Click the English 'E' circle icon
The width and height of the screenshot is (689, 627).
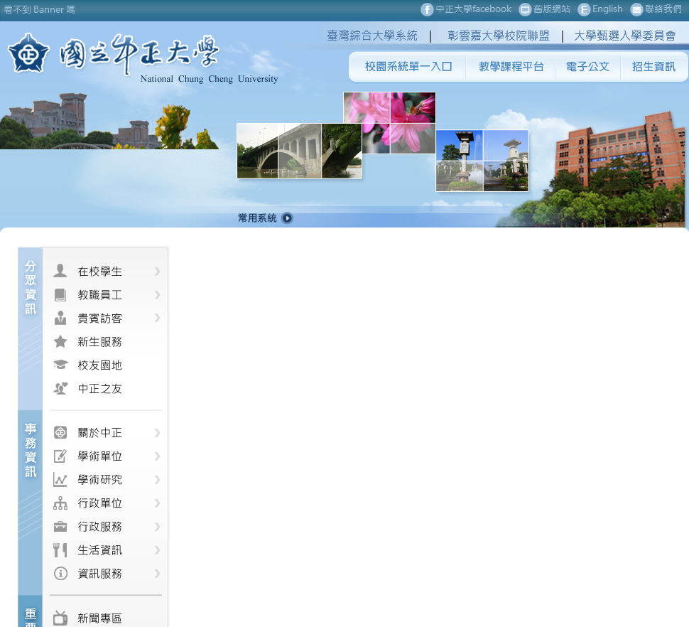pos(584,9)
